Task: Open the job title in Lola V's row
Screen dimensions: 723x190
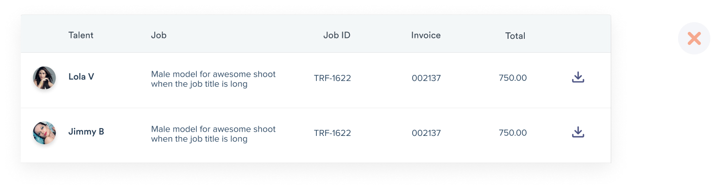Action: click(x=213, y=79)
